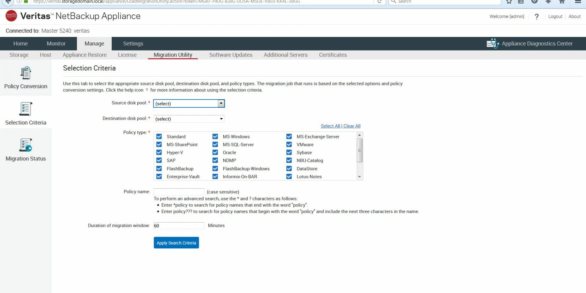Screen dimensions: 586x293
Task: Uncheck the Enterprise-Vault policy type
Action: point(159,176)
